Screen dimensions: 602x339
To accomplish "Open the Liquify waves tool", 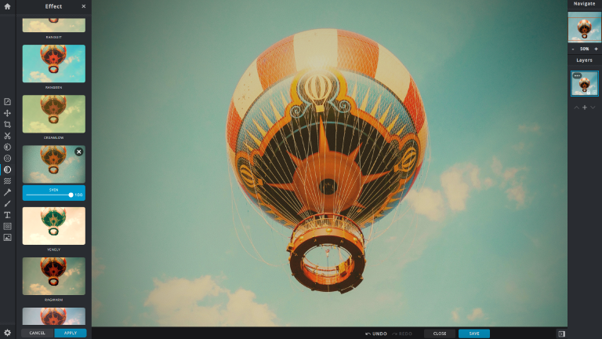I will pos(7,180).
